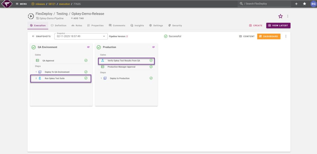Open the Snapshot date dropdown
This screenshot has width=317, height=154.
(81, 36)
